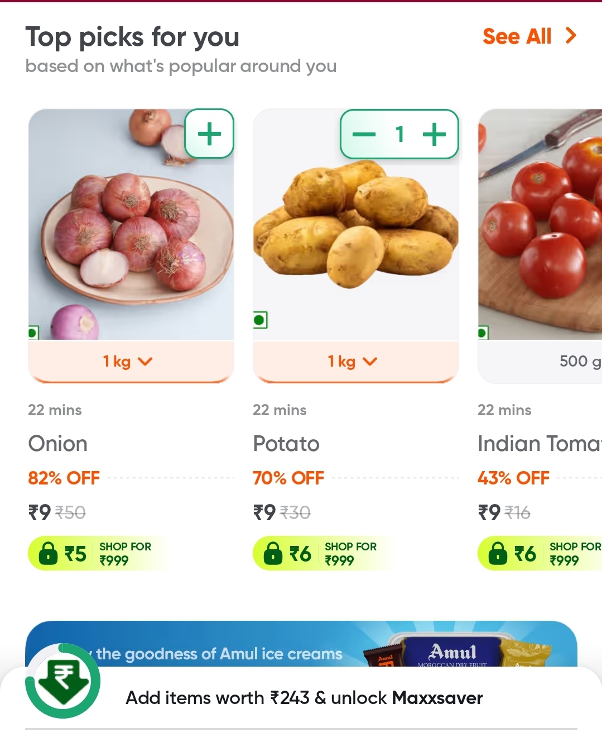Tap the lock icon on Onion's ₹5 offer

pos(49,553)
